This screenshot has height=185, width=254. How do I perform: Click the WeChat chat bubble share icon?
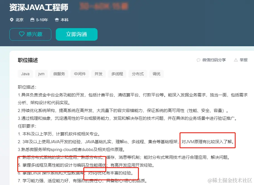(x=199, y=60)
